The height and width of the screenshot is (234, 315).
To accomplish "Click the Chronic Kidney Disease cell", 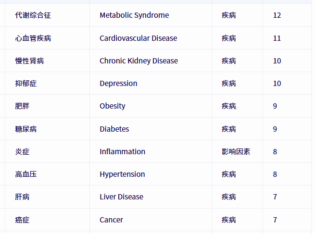I will (x=139, y=61).
